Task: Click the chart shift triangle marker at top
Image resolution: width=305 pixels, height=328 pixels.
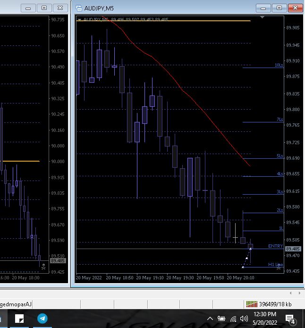Action: click(x=262, y=17)
